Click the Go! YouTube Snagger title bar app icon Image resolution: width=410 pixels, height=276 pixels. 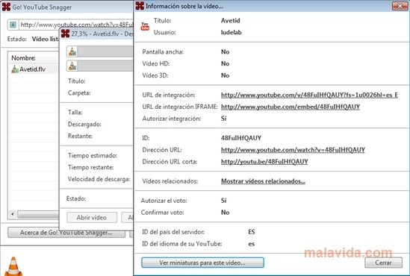[6, 7]
